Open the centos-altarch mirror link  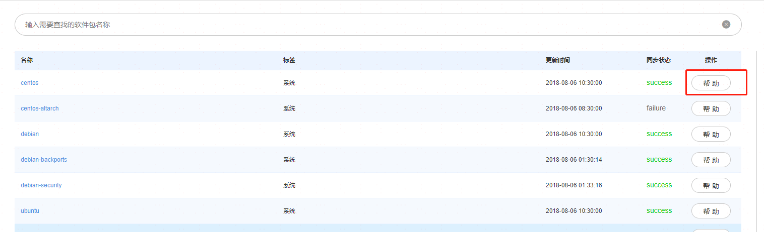[x=40, y=108]
